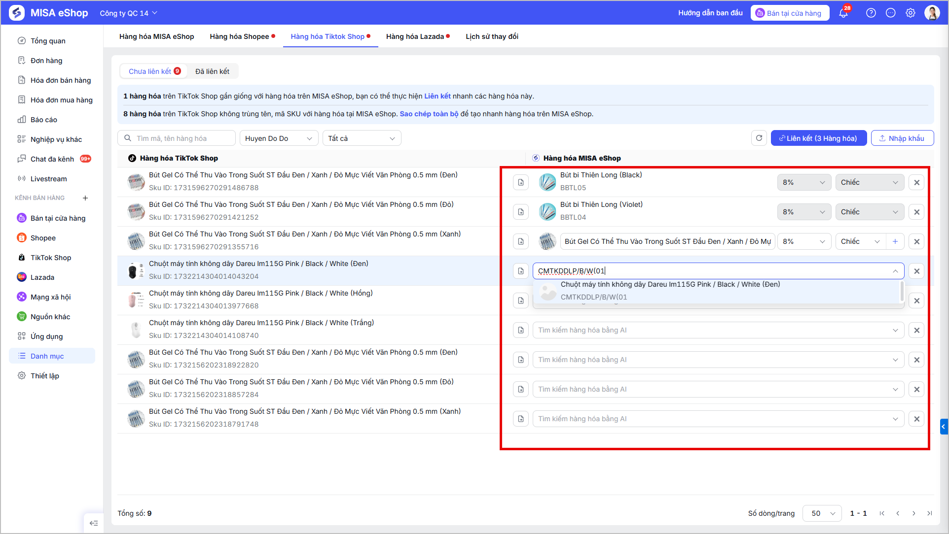Collapse the sidebar with arrow icon
The width and height of the screenshot is (949, 534).
click(x=94, y=523)
